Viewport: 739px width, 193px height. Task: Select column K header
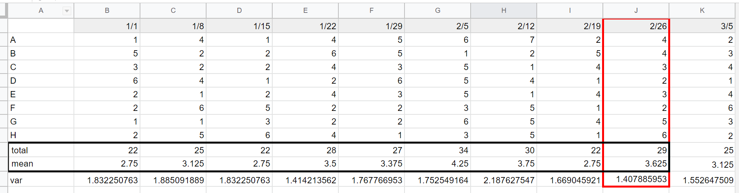click(x=702, y=11)
